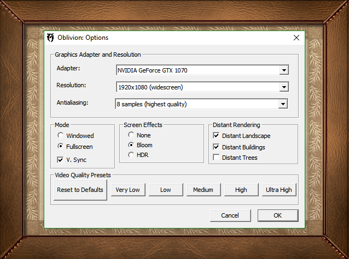Apply the Very Low quality preset
Image resolution: width=349 pixels, height=259 pixels.
tap(128, 190)
